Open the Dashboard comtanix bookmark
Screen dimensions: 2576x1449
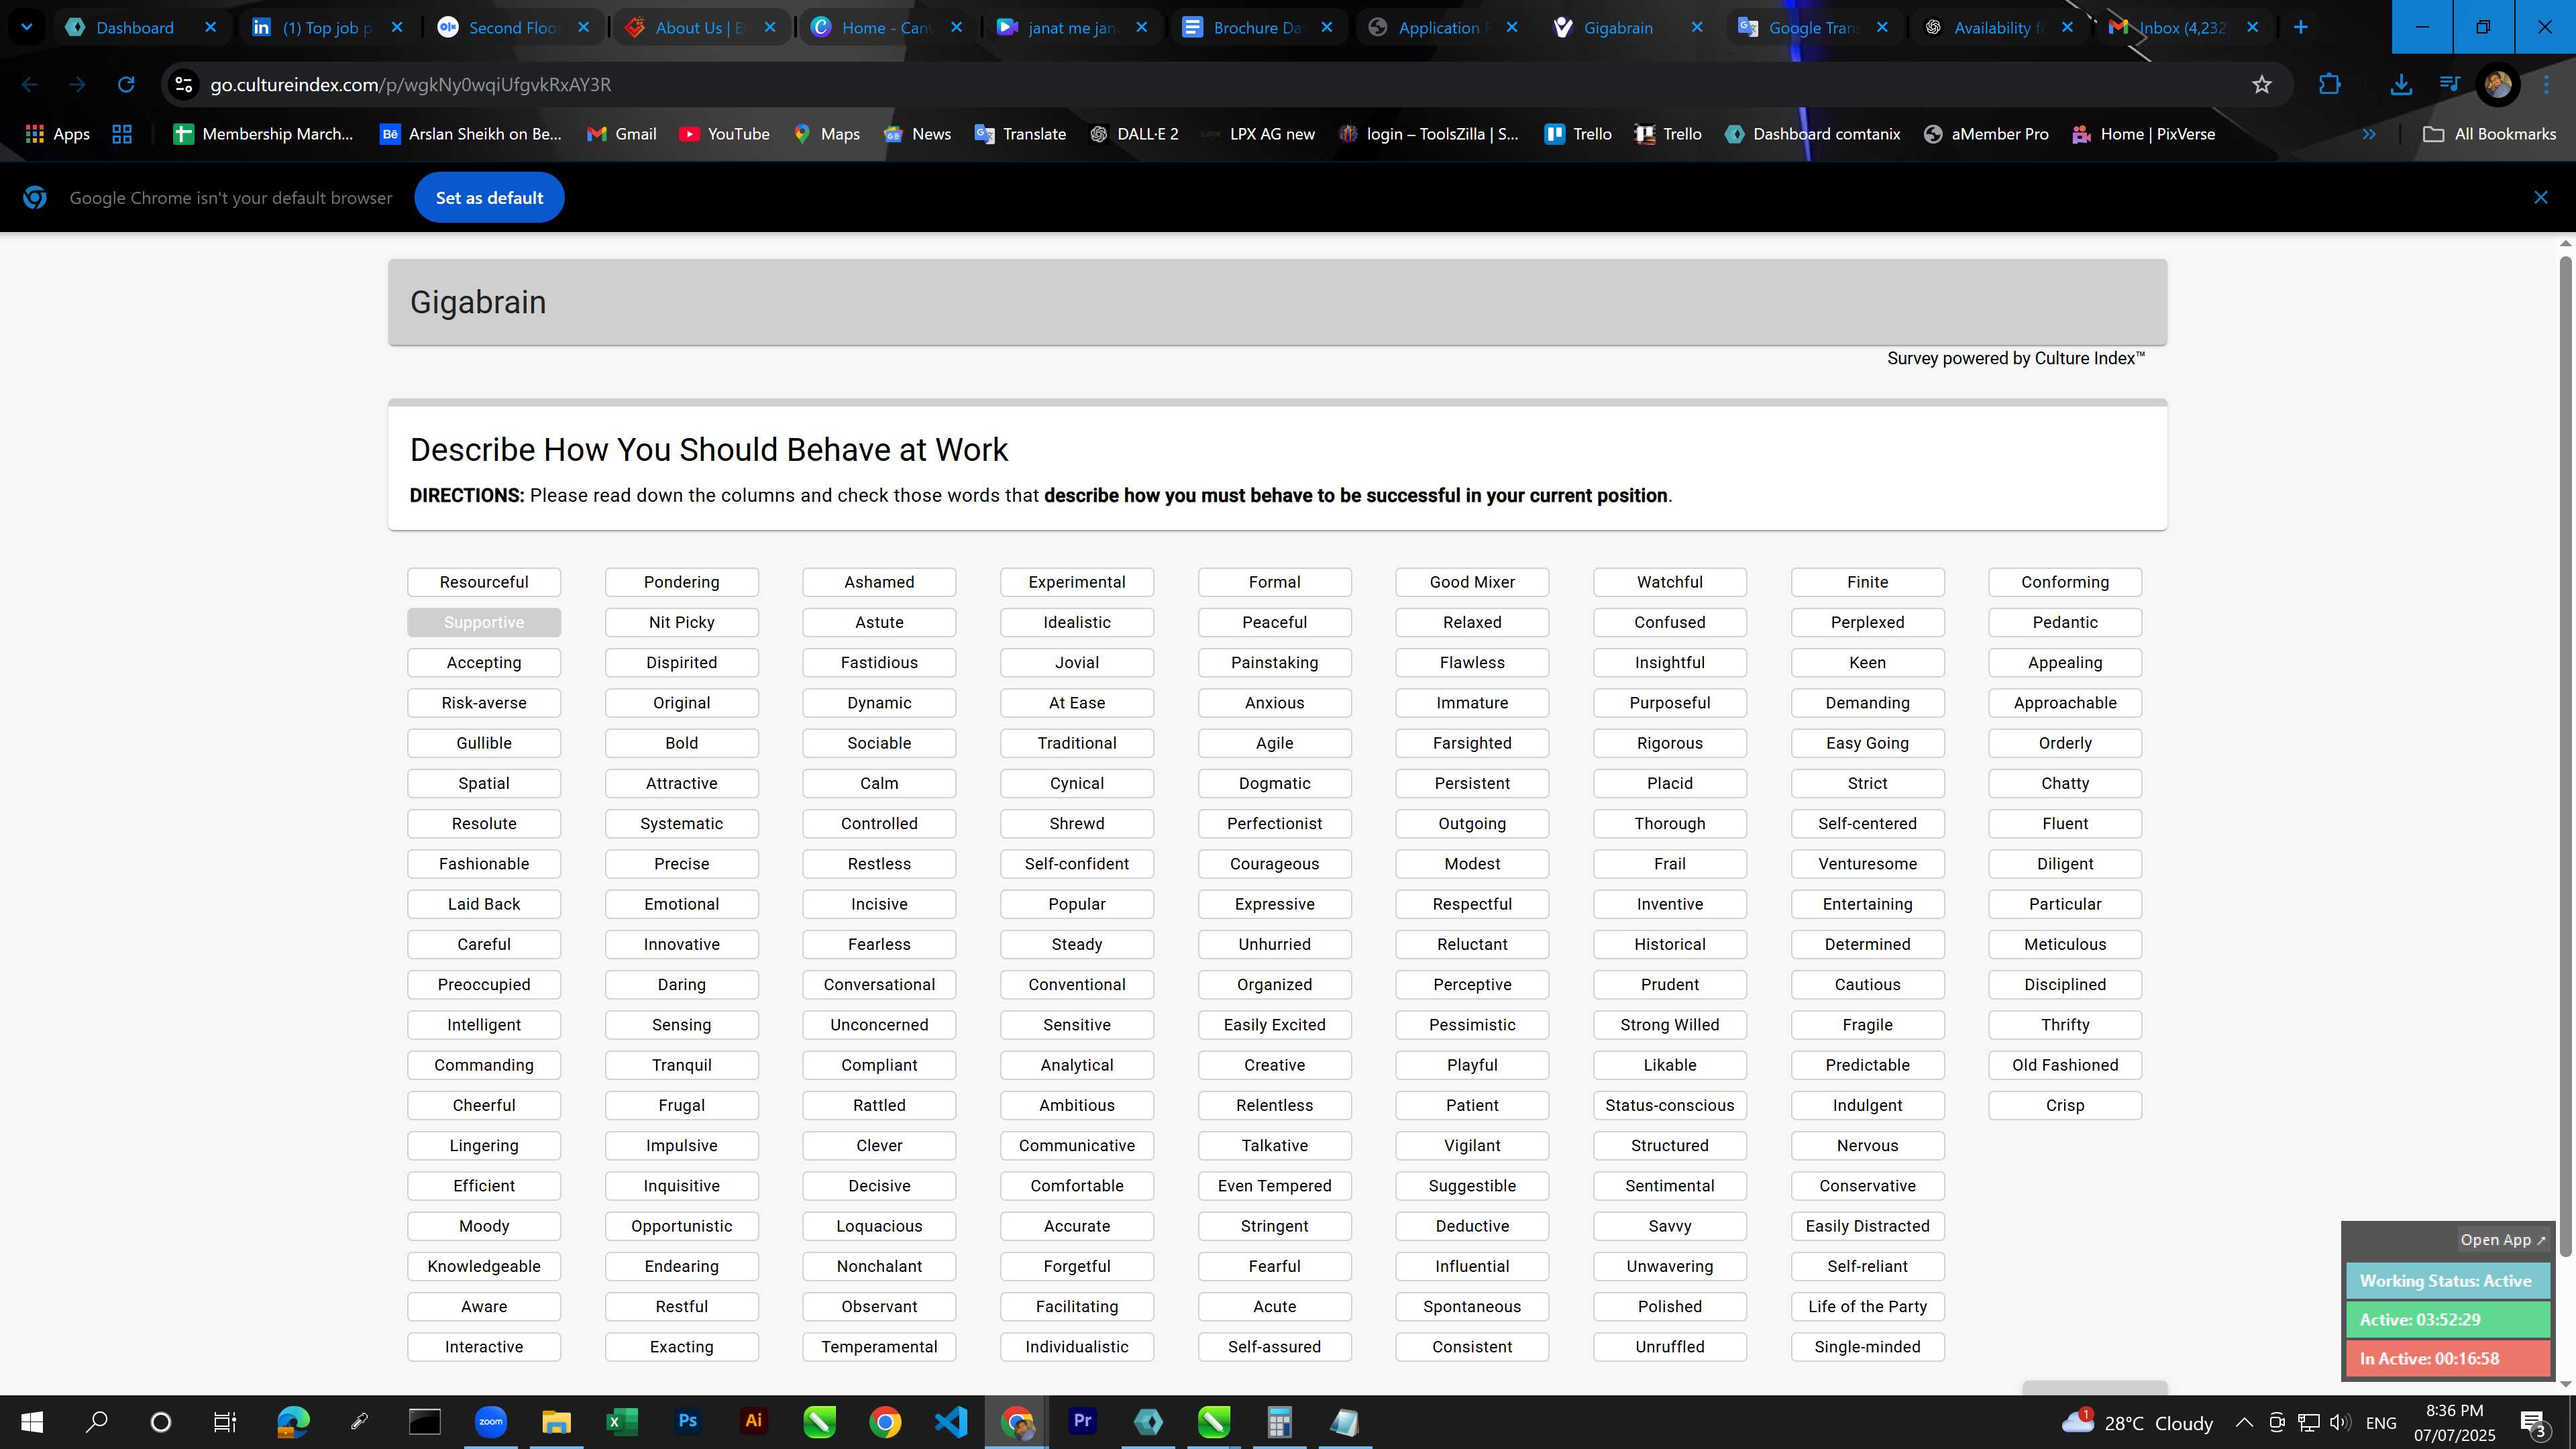tap(1812, 134)
